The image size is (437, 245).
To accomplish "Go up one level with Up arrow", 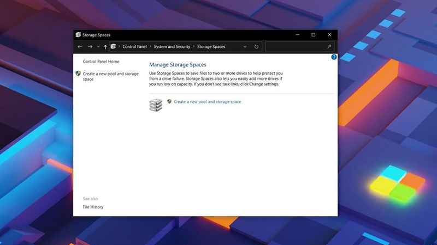I will (x=105, y=47).
